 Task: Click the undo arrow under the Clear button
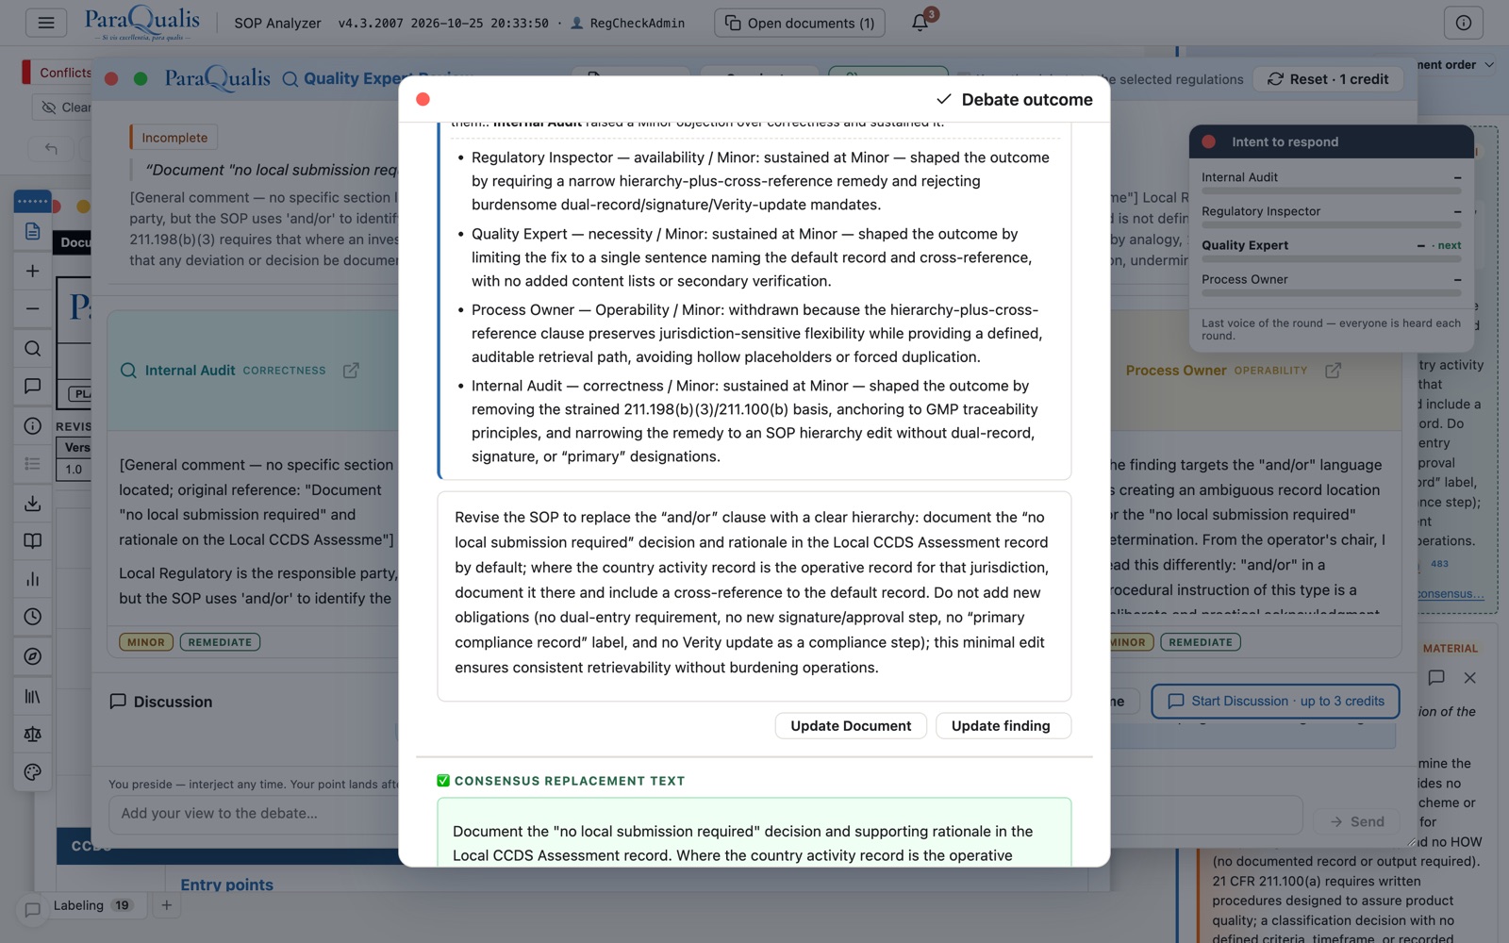(51, 148)
